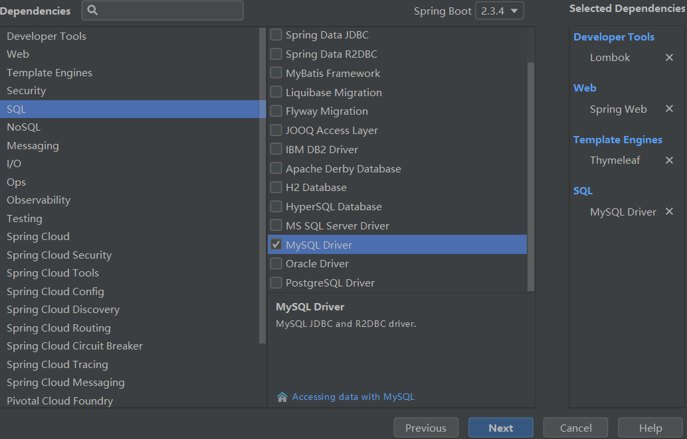This screenshot has height=439, width=687.
Task: Remove Spring Web from selected dependencies
Action: (669, 109)
